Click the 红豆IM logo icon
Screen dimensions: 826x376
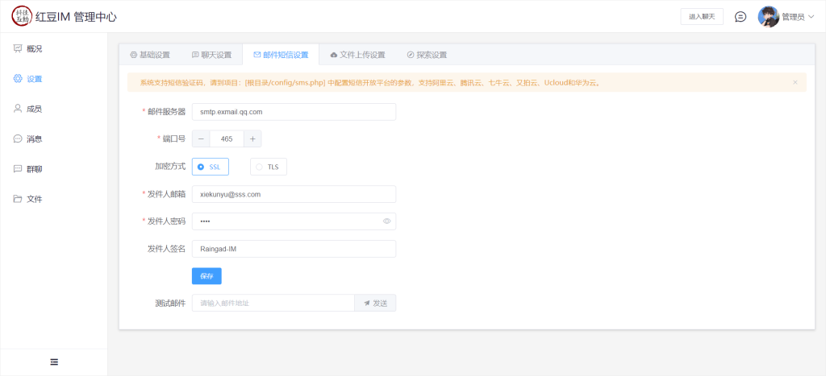(x=22, y=16)
